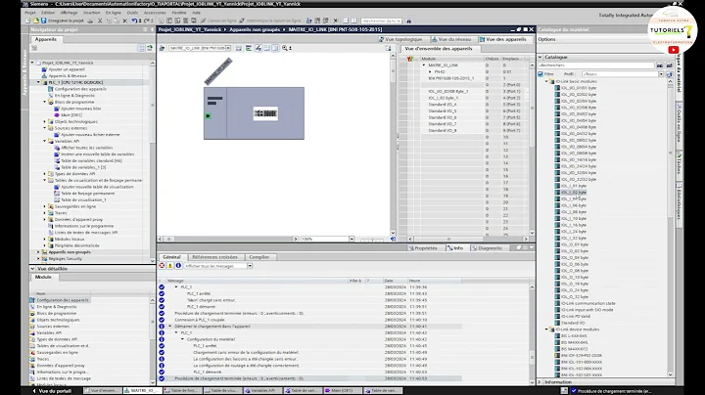Image resolution: width=705 pixels, height=395 pixels.
Task: Click the Ajouter un appareil tree icon
Action: tap(44, 69)
